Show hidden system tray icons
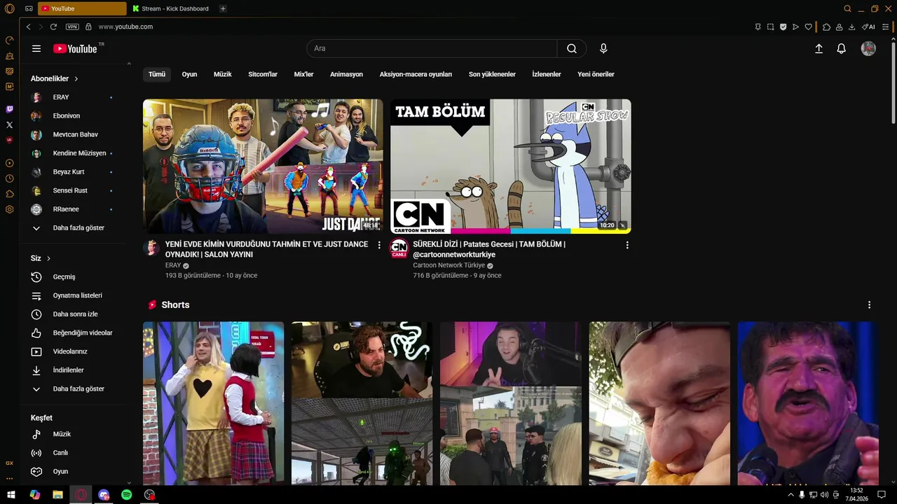Viewport: 897px width, 504px height. pyautogui.click(x=791, y=495)
